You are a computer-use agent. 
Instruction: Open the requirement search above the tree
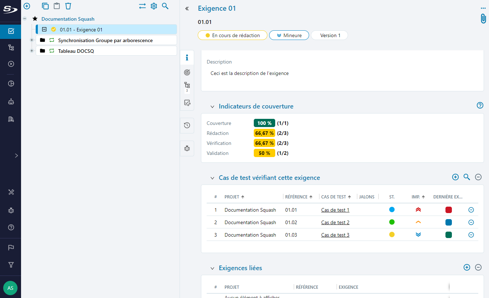tap(165, 6)
